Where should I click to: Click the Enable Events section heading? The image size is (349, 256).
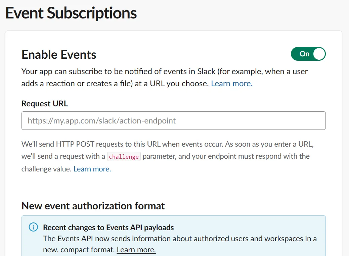(x=58, y=54)
